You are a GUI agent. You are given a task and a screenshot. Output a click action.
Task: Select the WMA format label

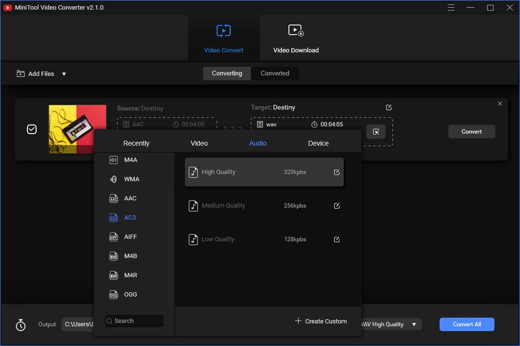tap(131, 179)
